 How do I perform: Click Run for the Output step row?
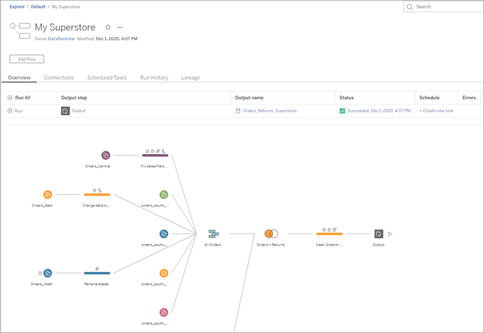tap(15, 111)
